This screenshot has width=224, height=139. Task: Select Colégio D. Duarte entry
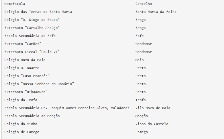click(x=22, y=68)
